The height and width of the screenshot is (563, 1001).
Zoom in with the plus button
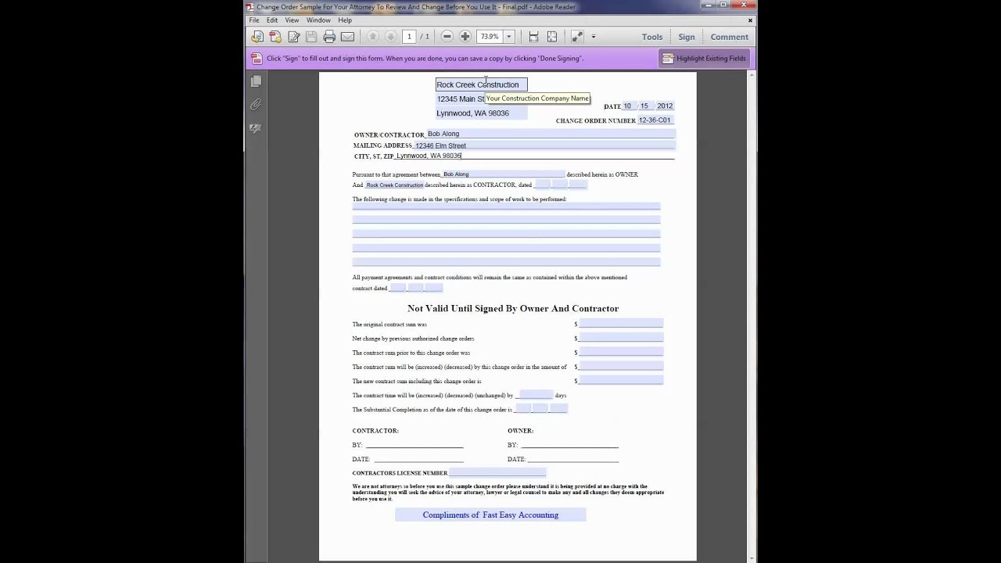[x=465, y=37]
